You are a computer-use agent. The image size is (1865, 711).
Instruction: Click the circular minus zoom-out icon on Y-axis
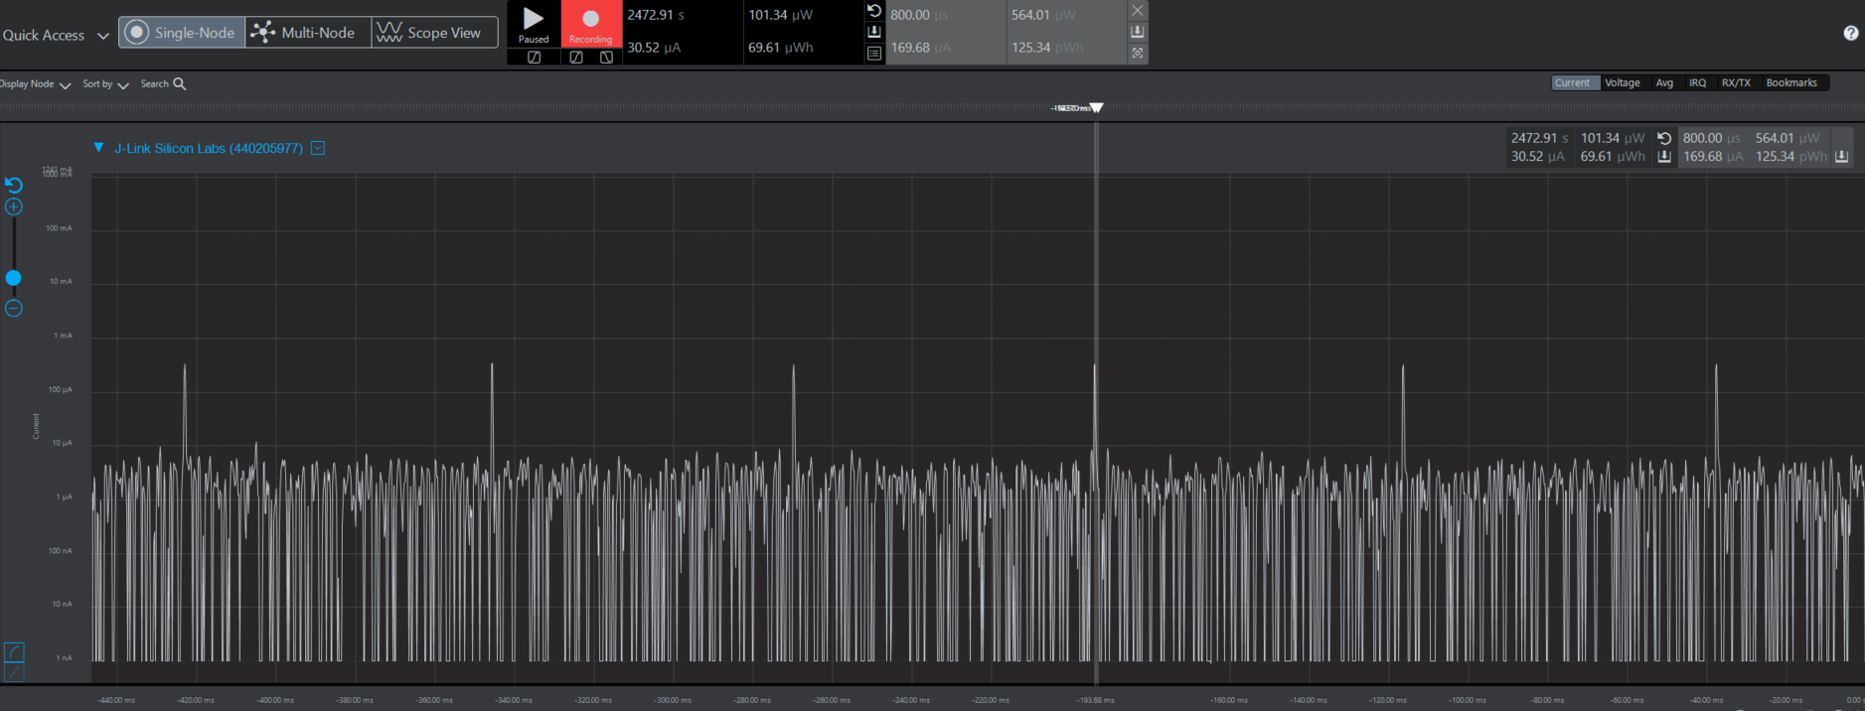[x=14, y=309]
